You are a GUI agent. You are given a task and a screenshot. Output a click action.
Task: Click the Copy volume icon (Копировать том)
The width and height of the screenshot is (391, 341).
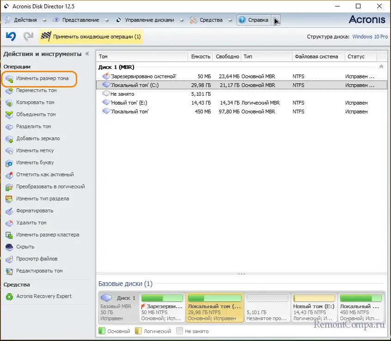click(9, 103)
